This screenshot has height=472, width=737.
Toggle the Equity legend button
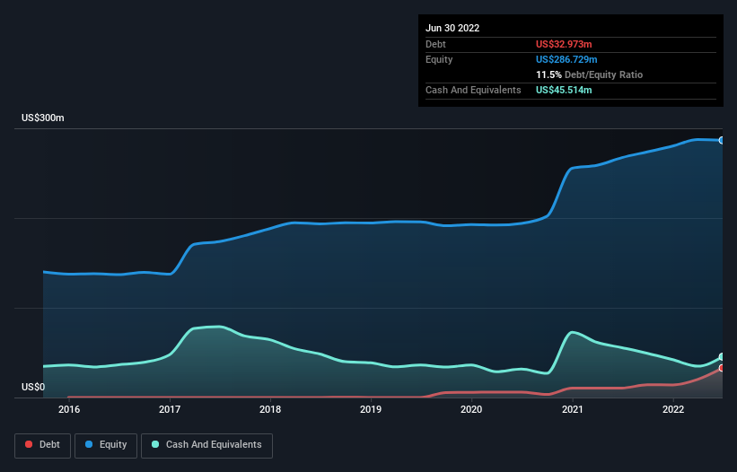tap(106, 445)
